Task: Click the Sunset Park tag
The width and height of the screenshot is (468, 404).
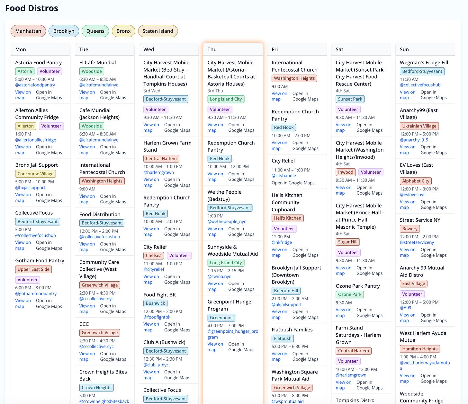Action: (x=350, y=99)
